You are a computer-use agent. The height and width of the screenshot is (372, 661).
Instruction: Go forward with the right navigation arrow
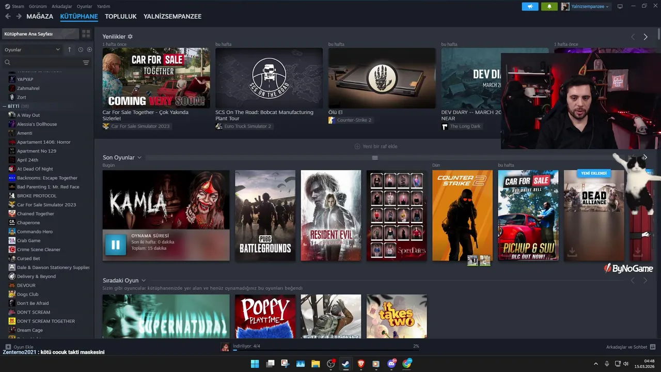coord(19,17)
